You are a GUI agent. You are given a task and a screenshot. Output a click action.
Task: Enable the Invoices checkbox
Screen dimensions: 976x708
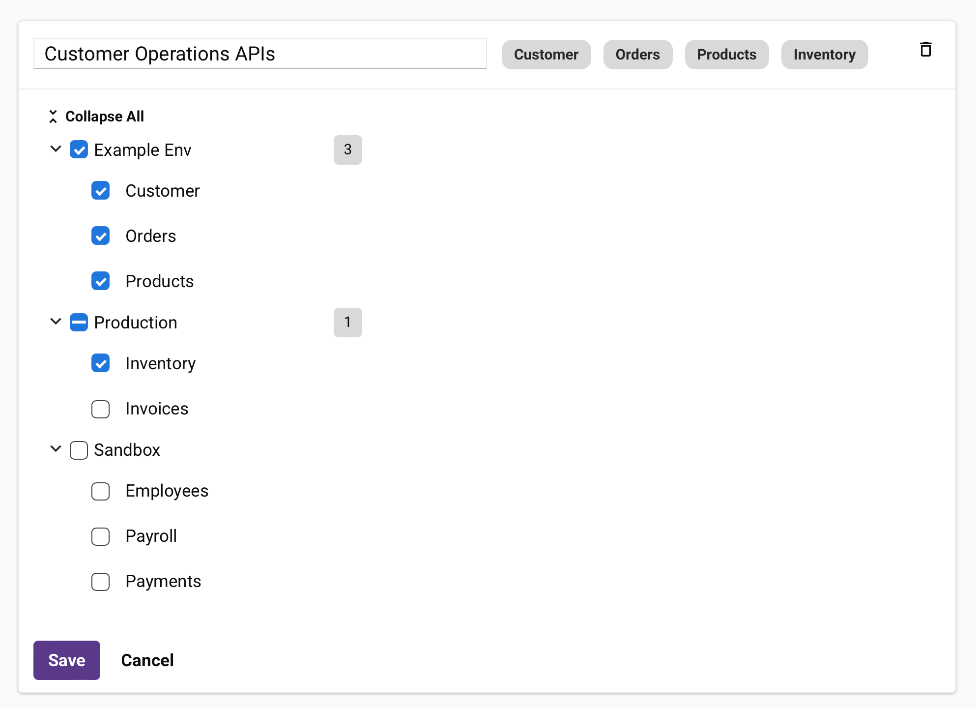click(x=101, y=409)
